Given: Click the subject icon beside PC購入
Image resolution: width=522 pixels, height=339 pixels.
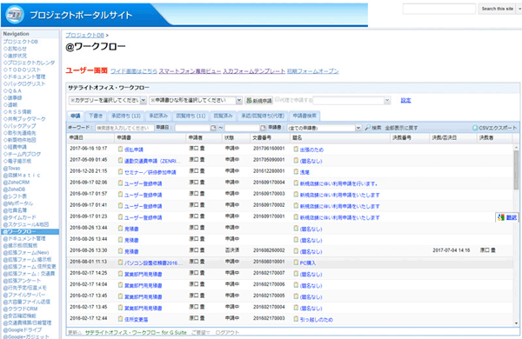Looking at the screenshot, I should 296,263.
